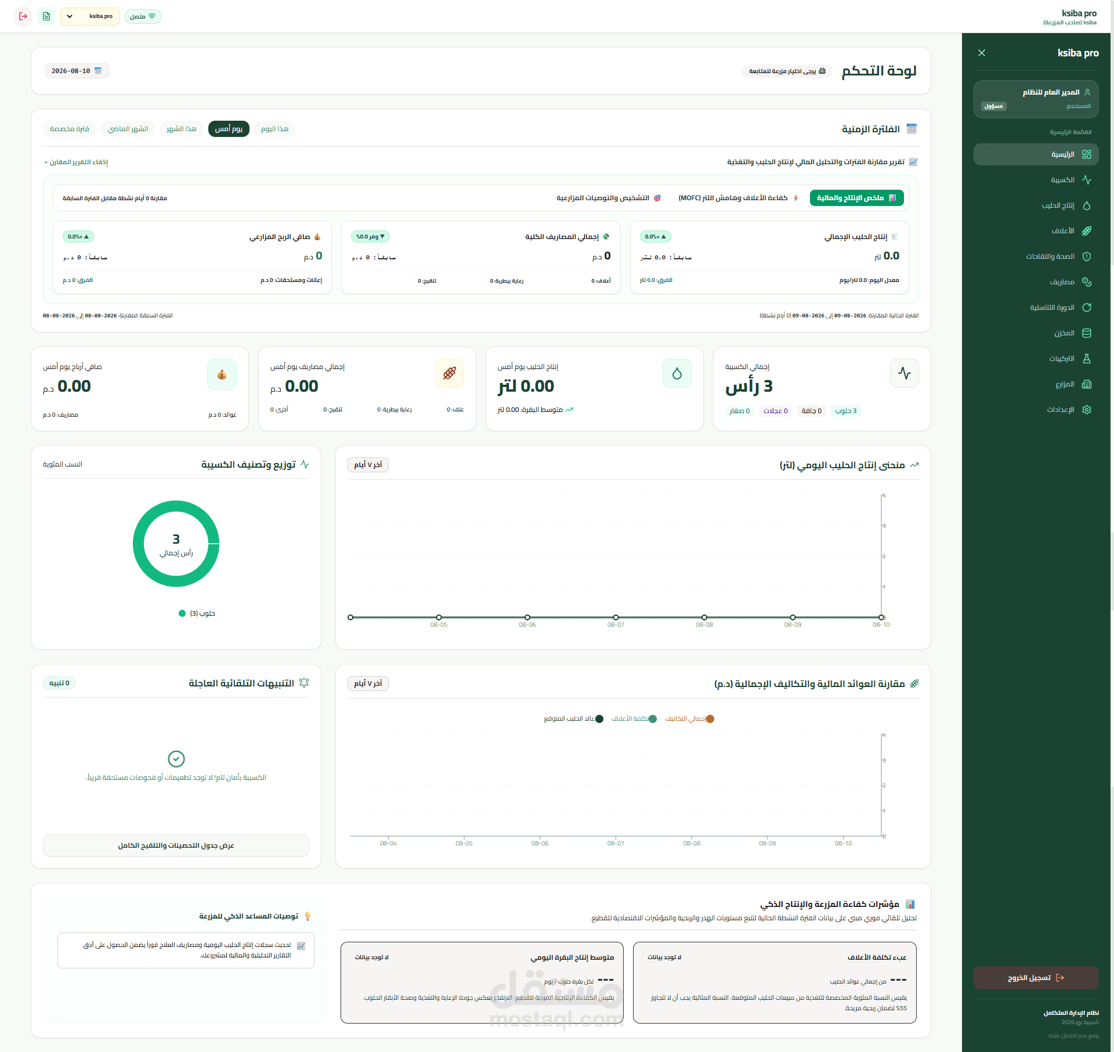The height and width of the screenshot is (1052, 1114).
Task: Click the 0 جافة herd tag
Action: [x=812, y=411]
